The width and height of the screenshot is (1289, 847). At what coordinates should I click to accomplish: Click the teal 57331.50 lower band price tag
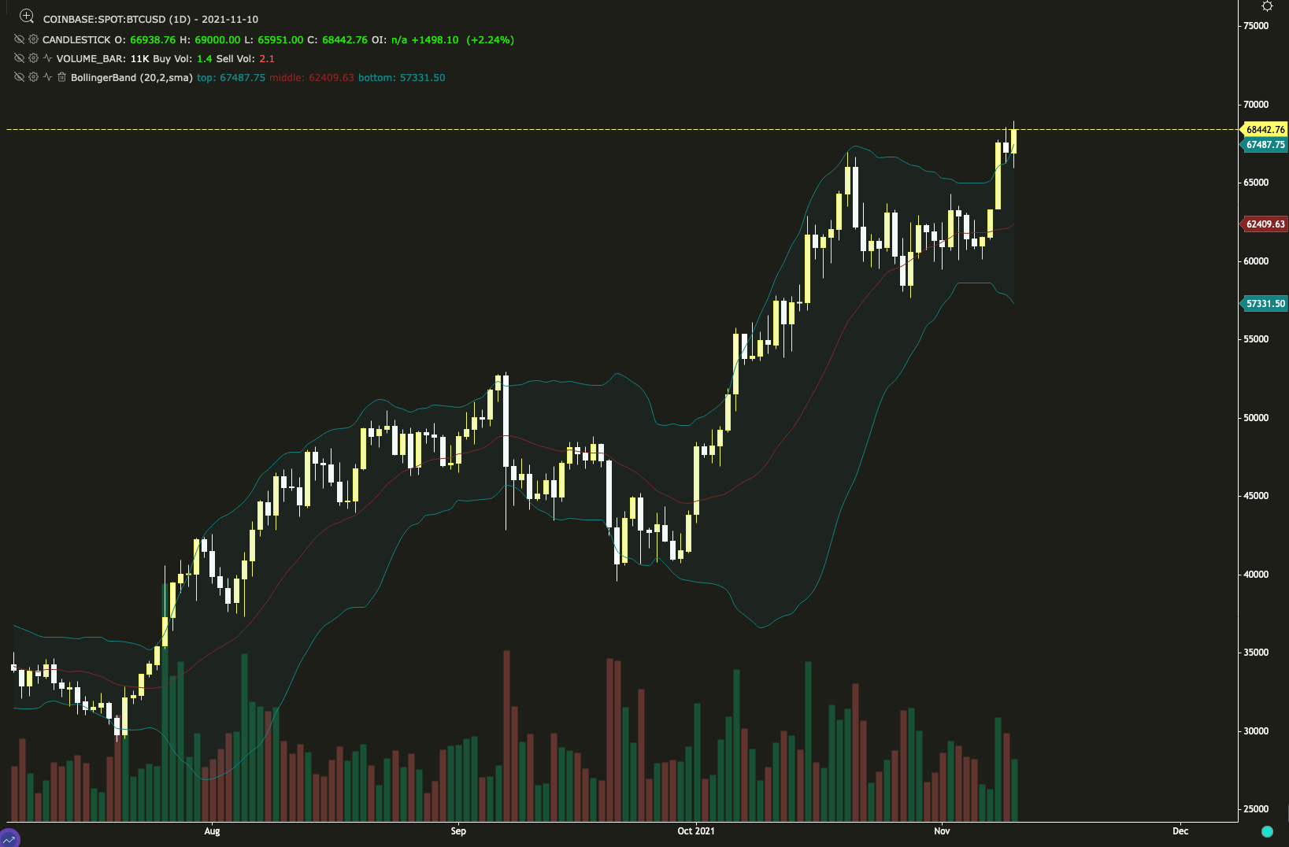coord(1265,304)
